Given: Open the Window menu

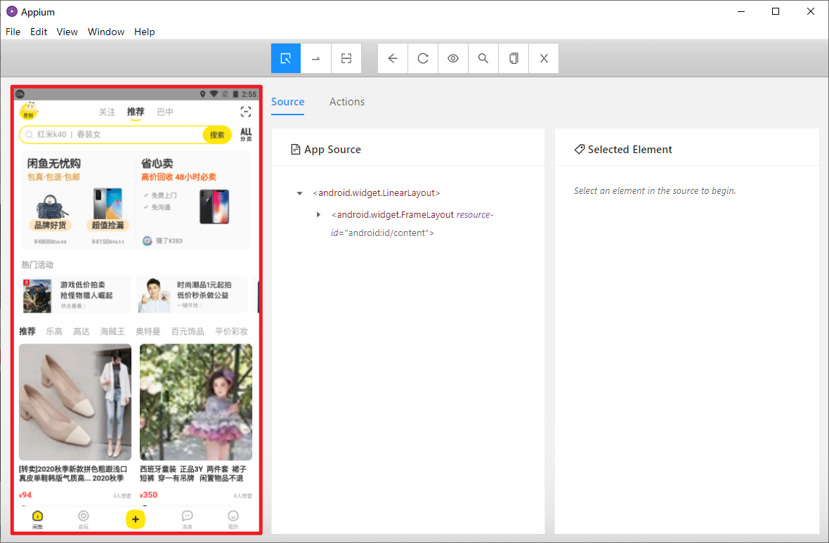Looking at the screenshot, I should pyautogui.click(x=106, y=32).
